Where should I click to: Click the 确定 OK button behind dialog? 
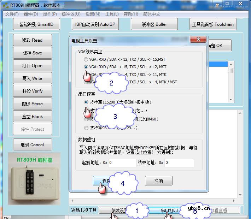click(x=220, y=46)
